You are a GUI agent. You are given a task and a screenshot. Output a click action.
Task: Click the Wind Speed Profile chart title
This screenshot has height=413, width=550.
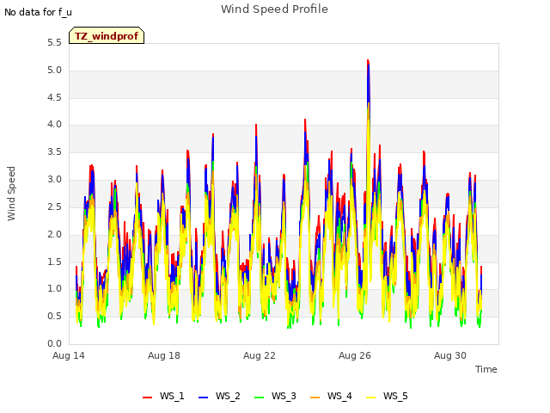point(274,9)
